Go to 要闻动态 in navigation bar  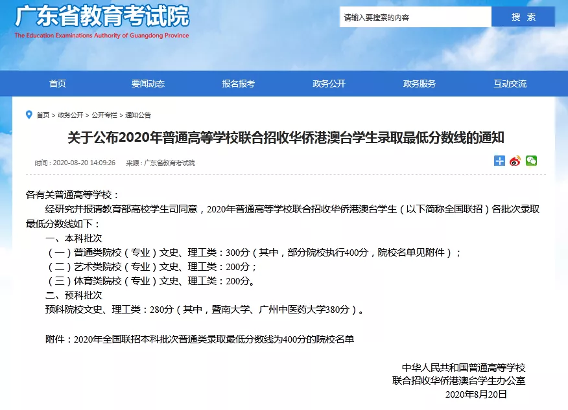[x=148, y=84]
